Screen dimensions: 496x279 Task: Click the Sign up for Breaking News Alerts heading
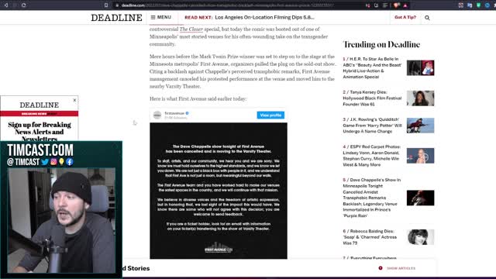coord(40,132)
